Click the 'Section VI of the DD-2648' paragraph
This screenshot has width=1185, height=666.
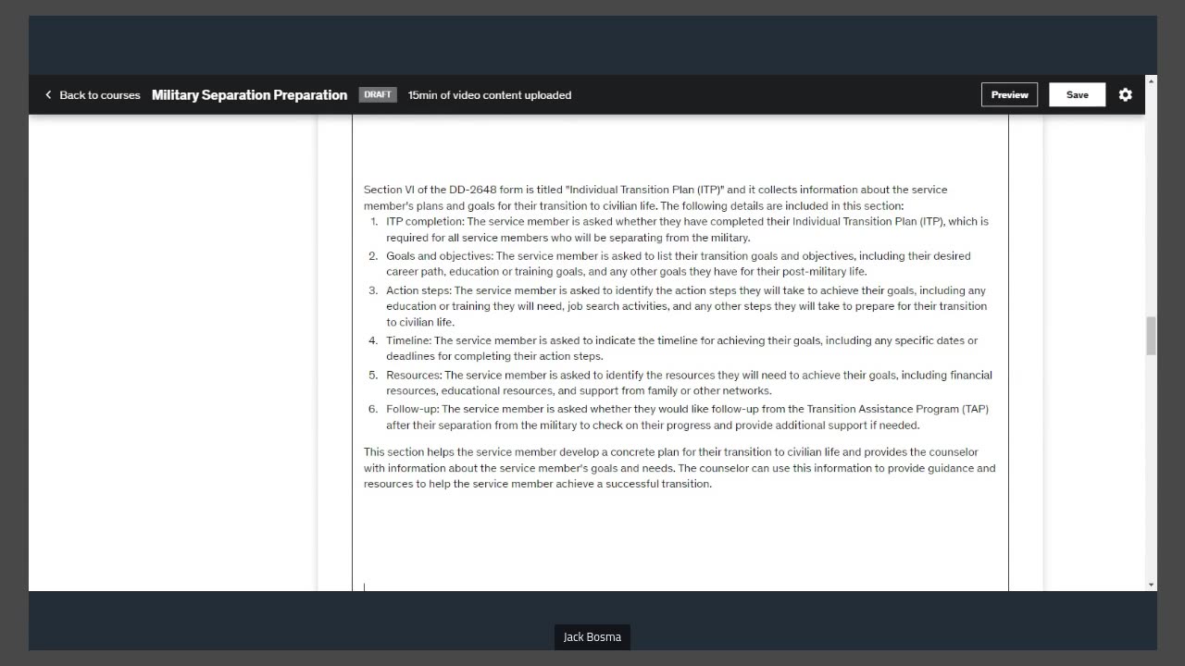pyautogui.click(x=655, y=198)
